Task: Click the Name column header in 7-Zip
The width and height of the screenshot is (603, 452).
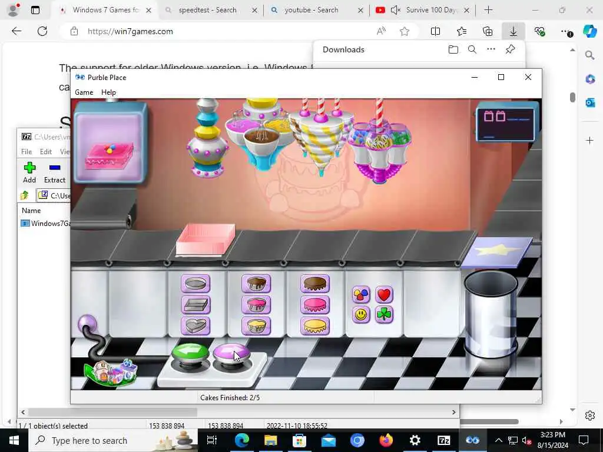Action: pyautogui.click(x=31, y=211)
